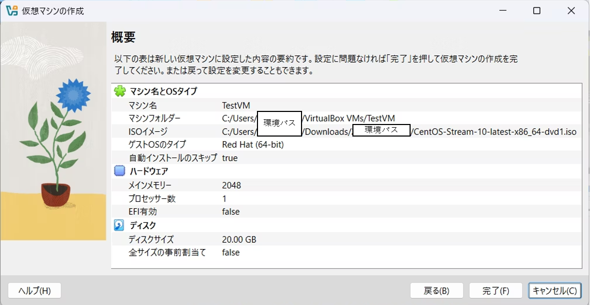The width and height of the screenshot is (591, 305).
Task: Select the マシンフォルダー row label
Action: tap(155, 118)
